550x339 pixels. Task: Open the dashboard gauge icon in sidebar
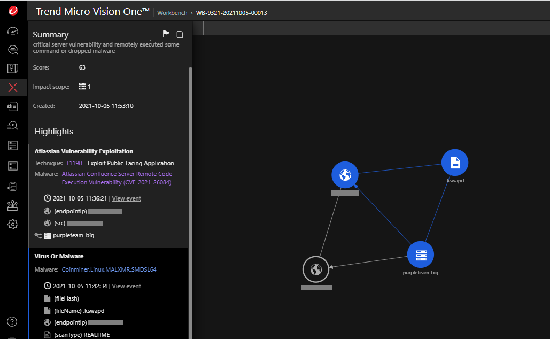[13, 31]
